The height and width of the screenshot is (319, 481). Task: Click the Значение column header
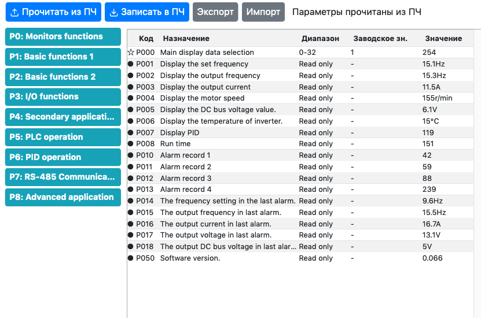tap(443, 39)
